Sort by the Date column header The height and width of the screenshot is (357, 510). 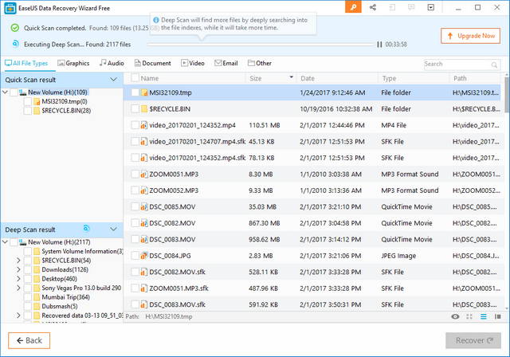[x=337, y=78]
